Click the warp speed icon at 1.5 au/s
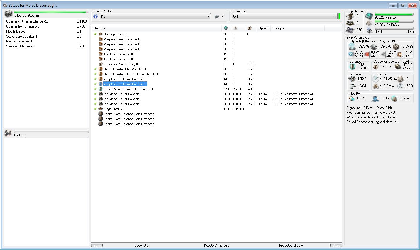The image size is (420, 250). coord(394,98)
